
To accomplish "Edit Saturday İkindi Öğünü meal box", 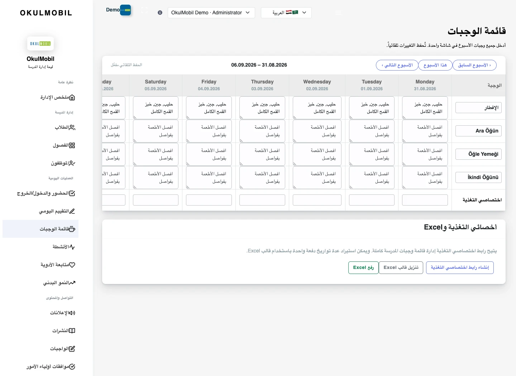I will [156, 178].
